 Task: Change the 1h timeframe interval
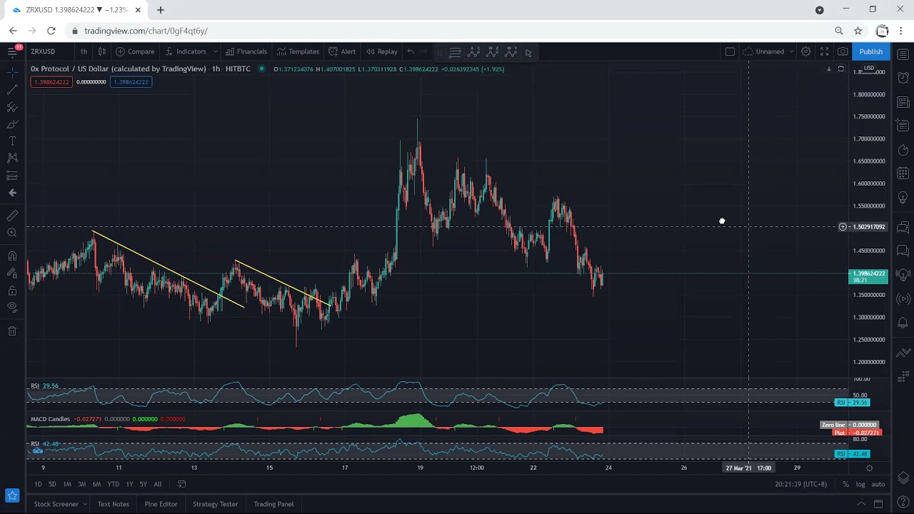[84, 51]
